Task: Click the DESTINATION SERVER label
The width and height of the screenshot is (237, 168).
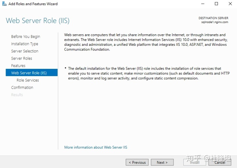Action: coord(213,18)
